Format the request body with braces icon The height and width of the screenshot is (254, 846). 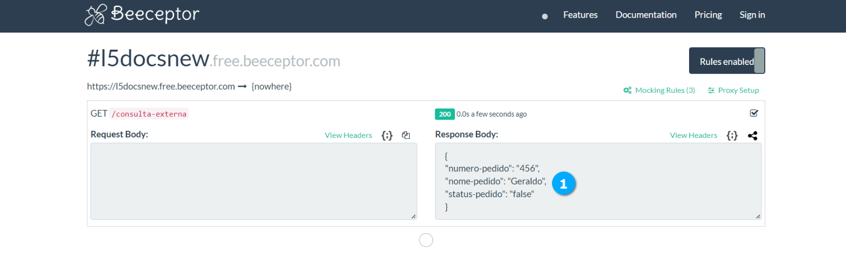coord(387,135)
